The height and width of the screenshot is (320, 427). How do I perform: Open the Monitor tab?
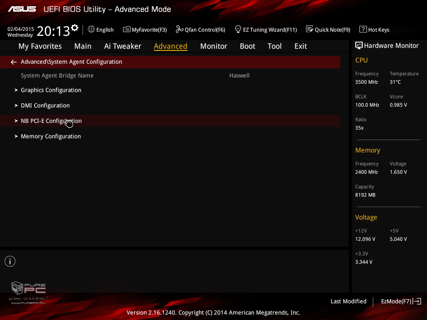pyautogui.click(x=213, y=46)
